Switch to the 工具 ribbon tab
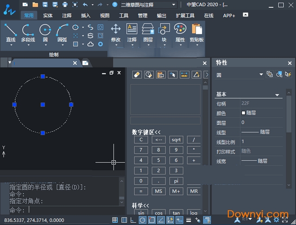The height and width of the screenshot is (225, 296). pos(124,15)
